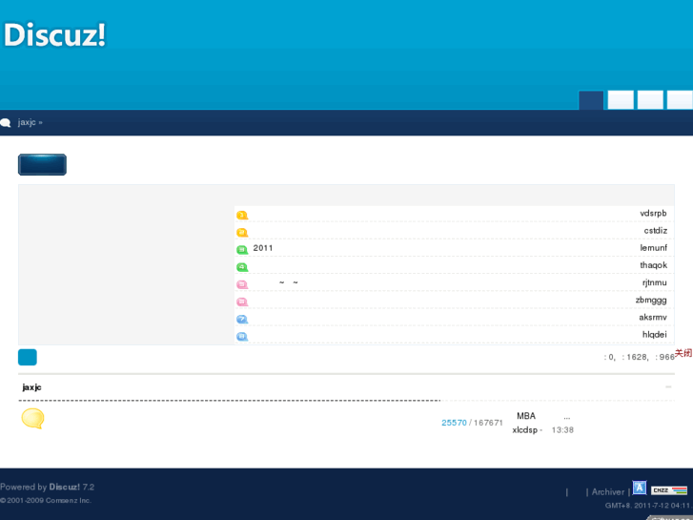Open the pink rank icon in rjtnmu row
Viewport: 693px width, 520px height.
point(242,284)
